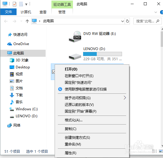Choose 使用联想电脑管家进行扫描 menu entry
This screenshot has width=163, height=158.
92,89
